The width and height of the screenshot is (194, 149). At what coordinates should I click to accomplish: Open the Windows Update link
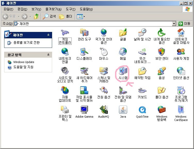(x=24, y=62)
